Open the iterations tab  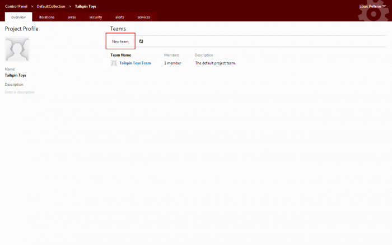pos(46,17)
